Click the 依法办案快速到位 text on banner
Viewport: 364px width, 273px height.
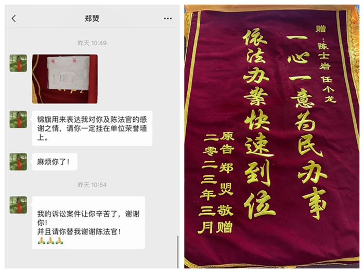coord(258,124)
